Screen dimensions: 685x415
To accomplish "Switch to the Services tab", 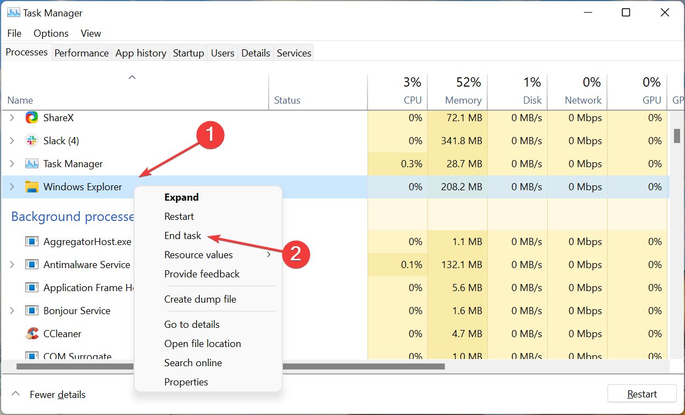I will tap(293, 53).
